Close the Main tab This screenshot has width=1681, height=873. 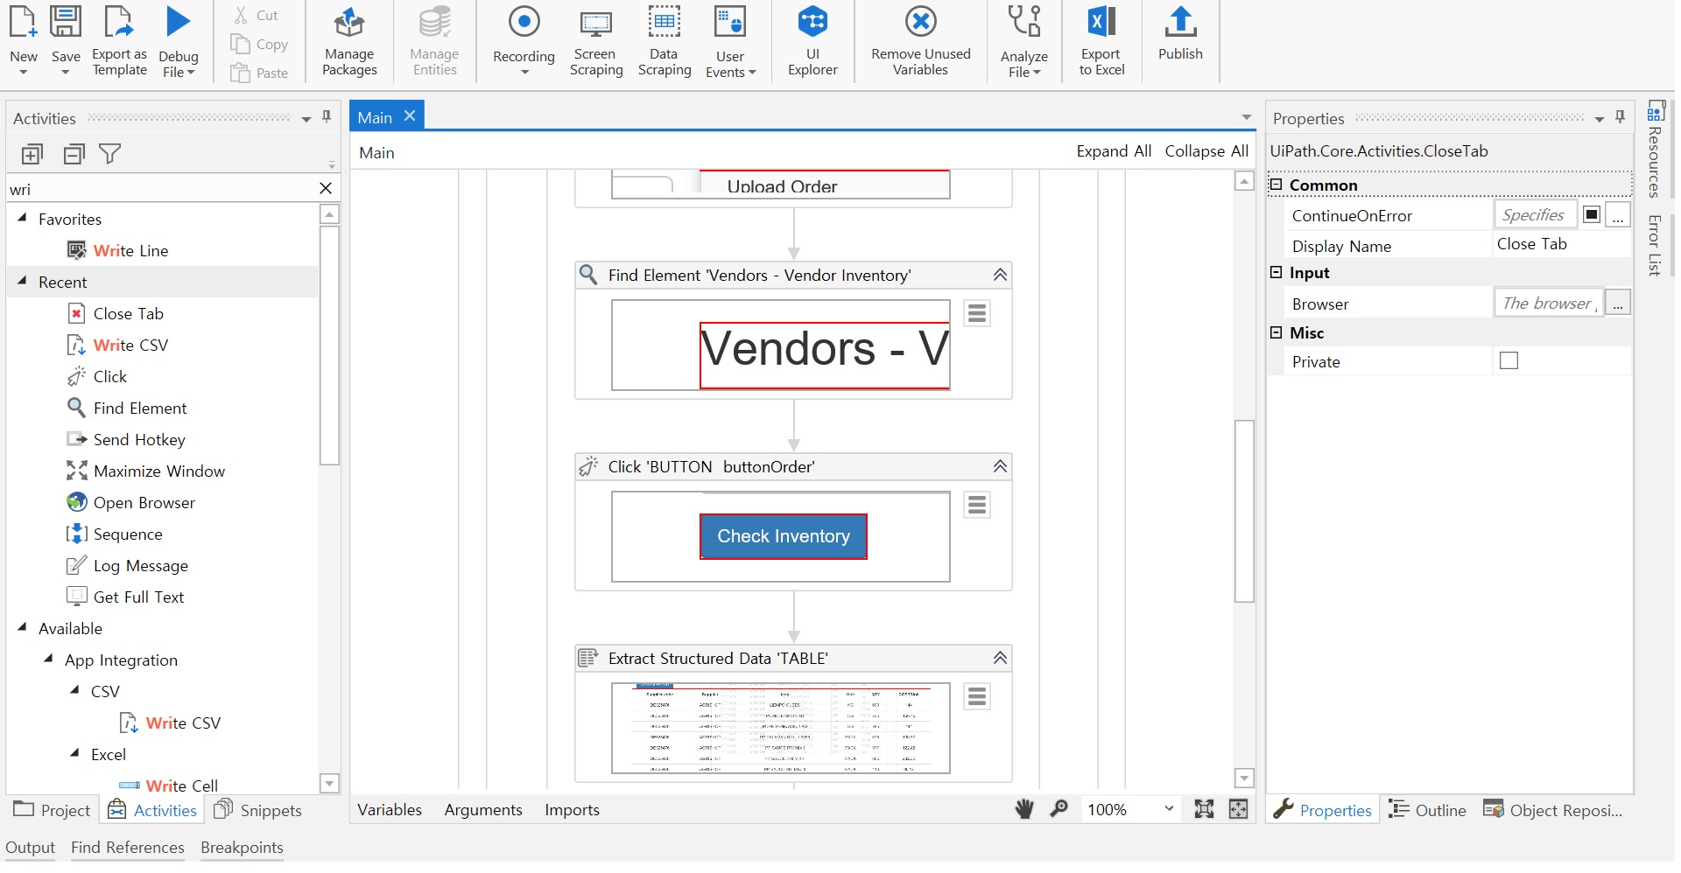[410, 115]
